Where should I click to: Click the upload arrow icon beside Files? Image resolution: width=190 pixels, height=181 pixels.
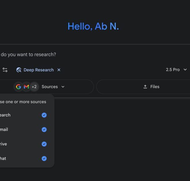click(145, 87)
